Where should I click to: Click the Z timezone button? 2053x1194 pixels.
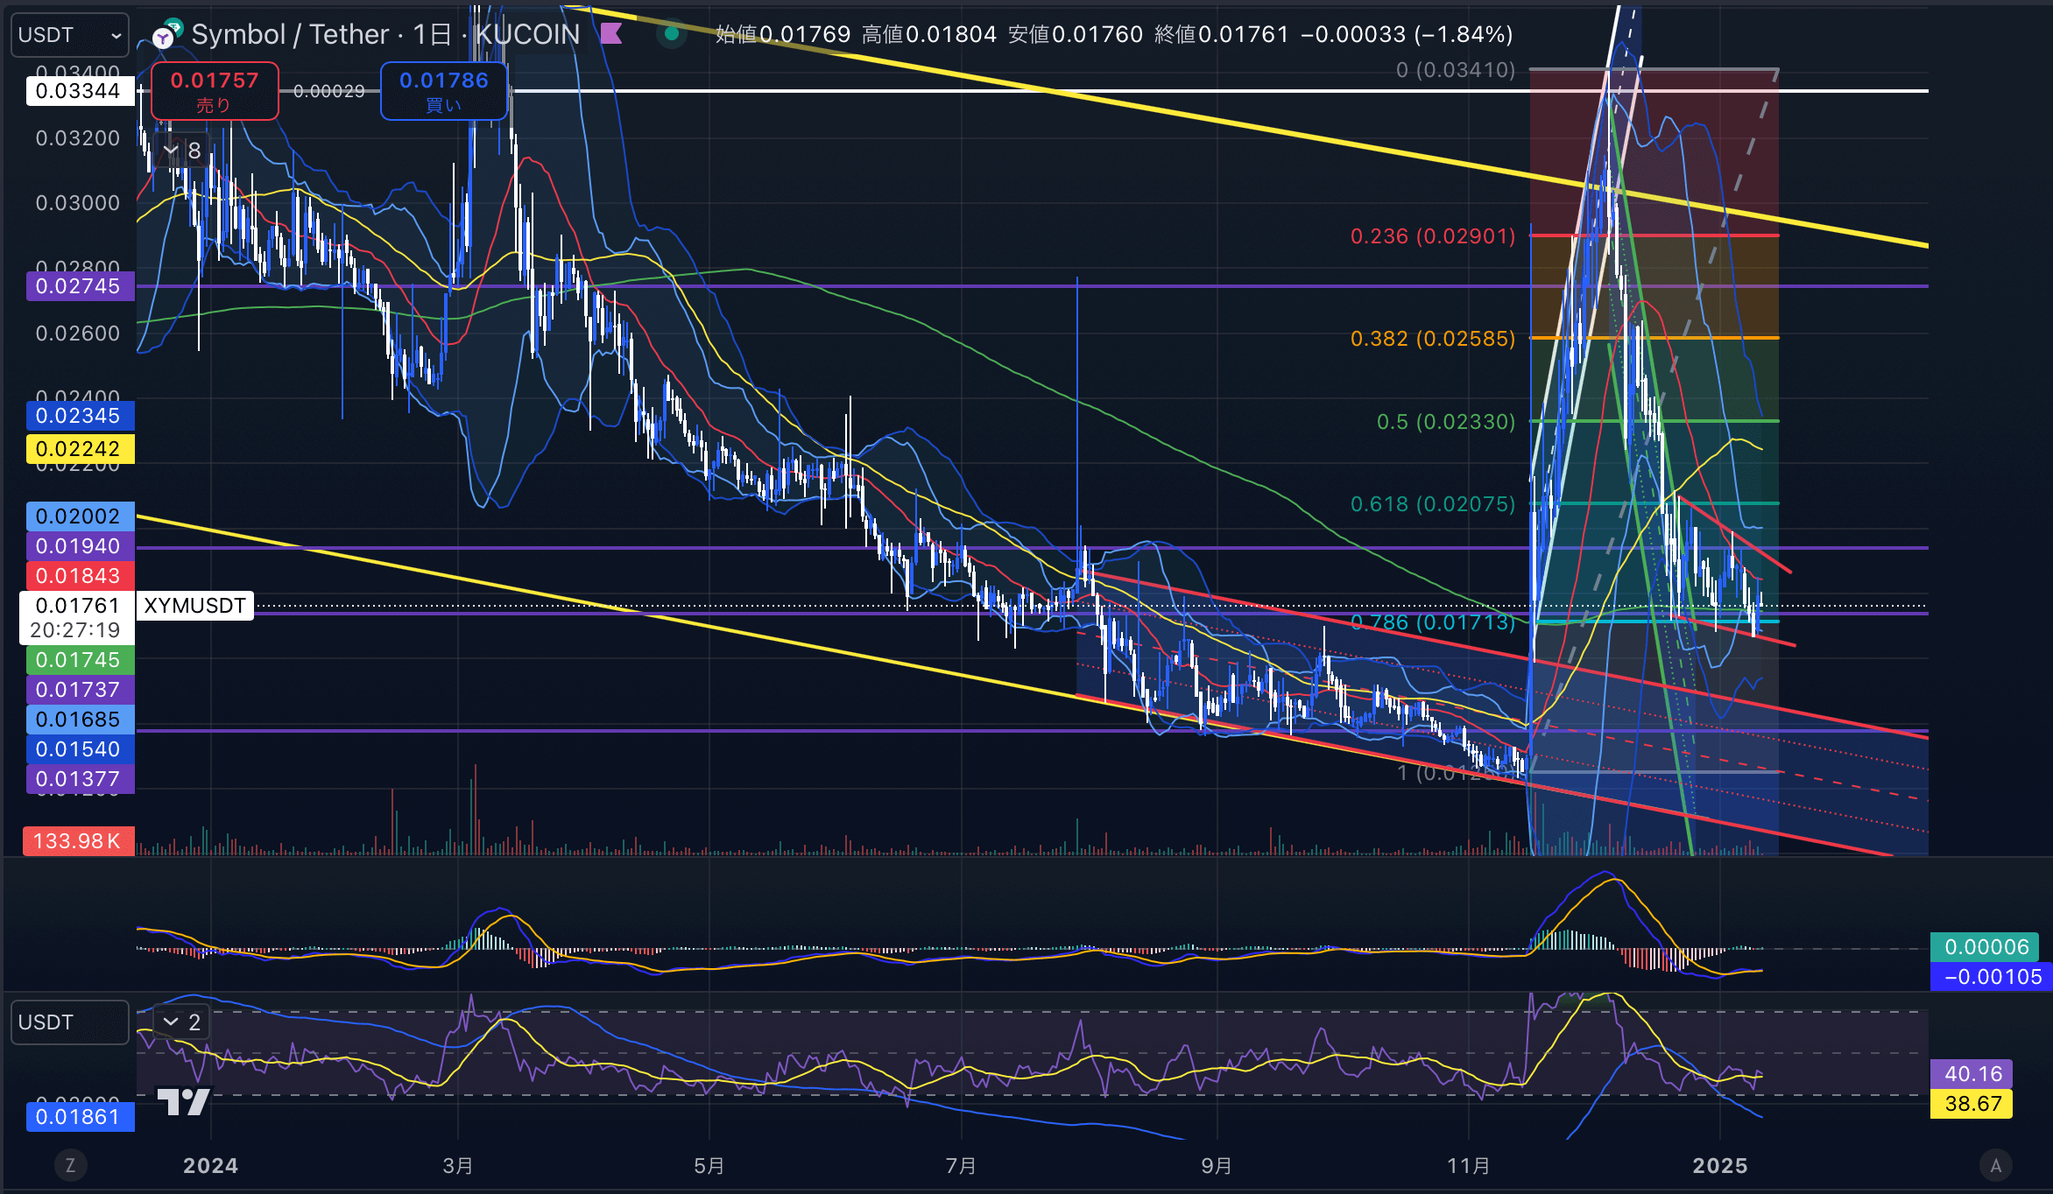70,1165
